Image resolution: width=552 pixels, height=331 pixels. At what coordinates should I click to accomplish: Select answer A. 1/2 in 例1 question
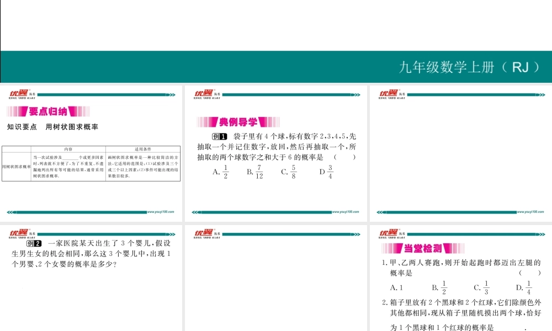click(220, 172)
